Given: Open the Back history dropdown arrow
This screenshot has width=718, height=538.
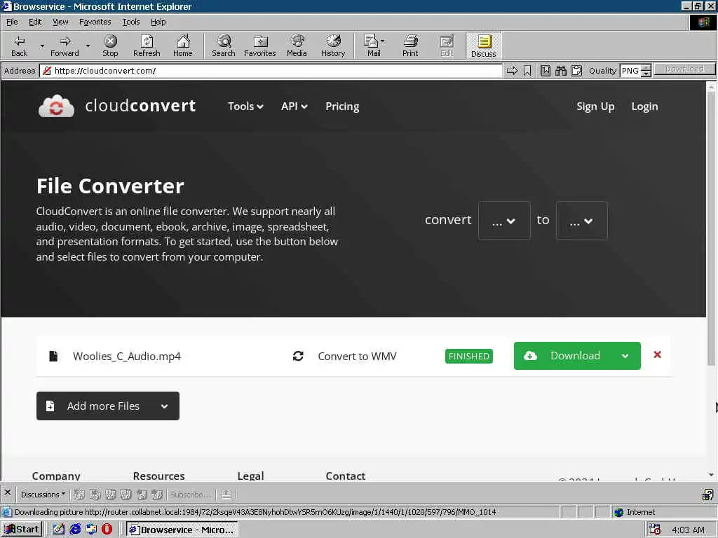Looking at the screenshot, I should (42, 46).
